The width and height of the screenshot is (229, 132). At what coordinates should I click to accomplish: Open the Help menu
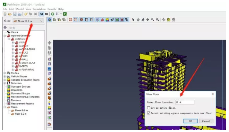61,9
